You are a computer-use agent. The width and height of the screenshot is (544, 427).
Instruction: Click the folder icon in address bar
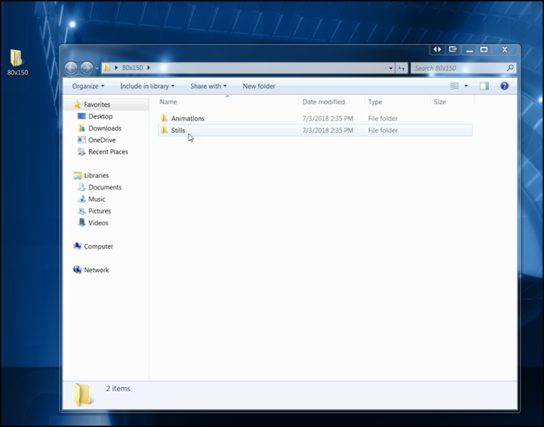click(x=107, y=68)
